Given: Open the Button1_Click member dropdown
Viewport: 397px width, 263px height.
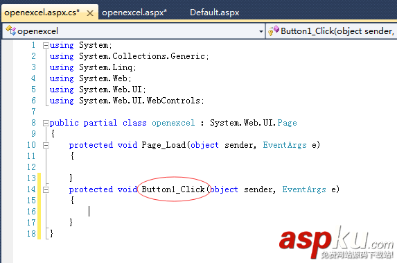Looking at the screenshot, I should [x=337, y=31].
